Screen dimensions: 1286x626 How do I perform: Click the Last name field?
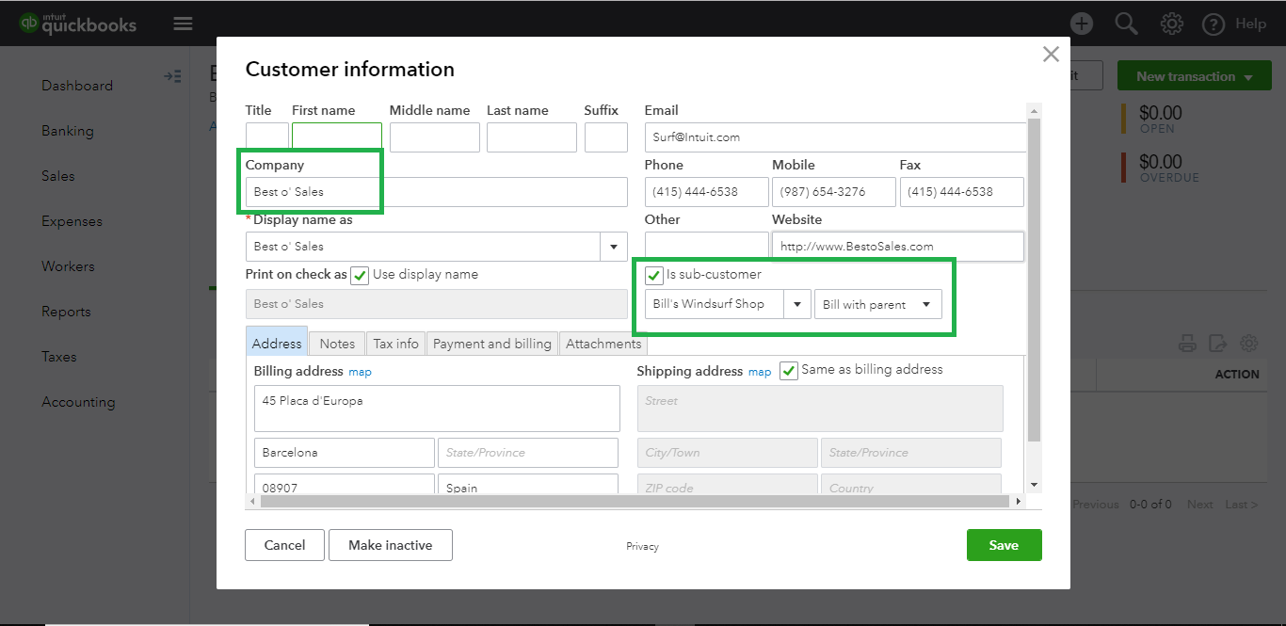532,137
